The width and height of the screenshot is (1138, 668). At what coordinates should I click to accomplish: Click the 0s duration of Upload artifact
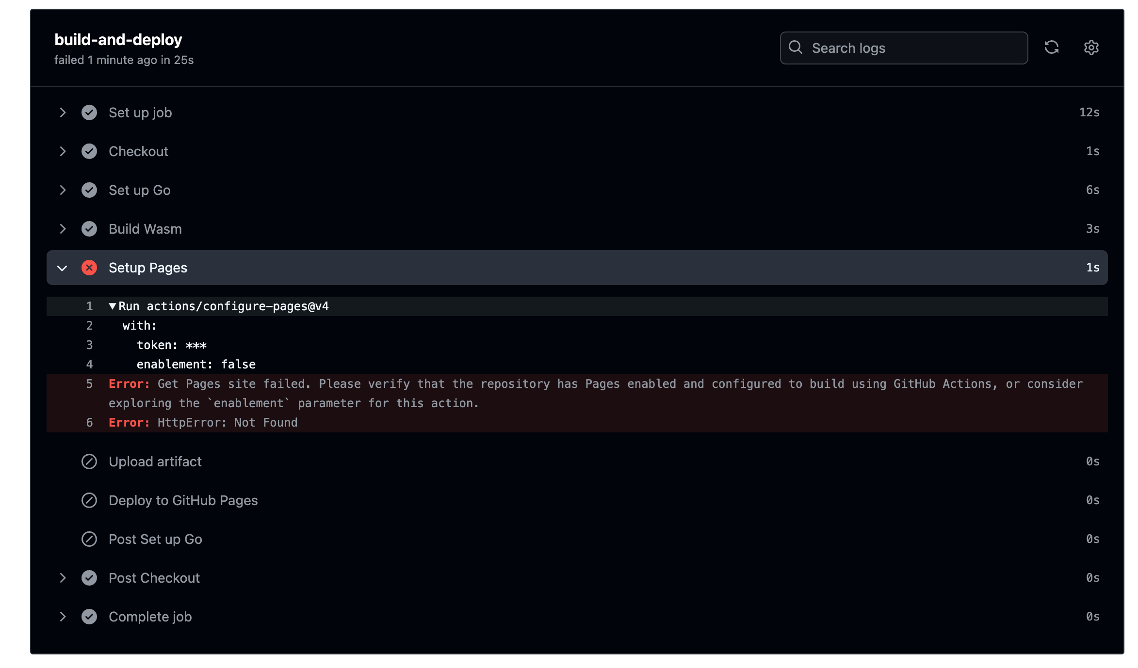point(1092,461)
